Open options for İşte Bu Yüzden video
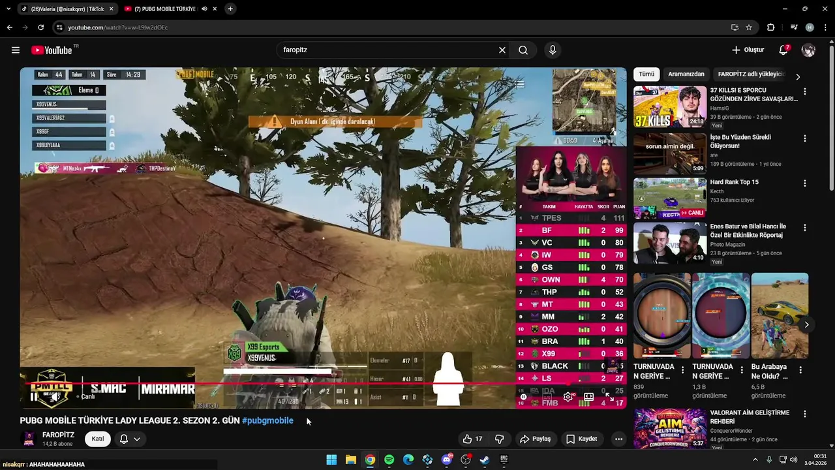 click(804, 139)
